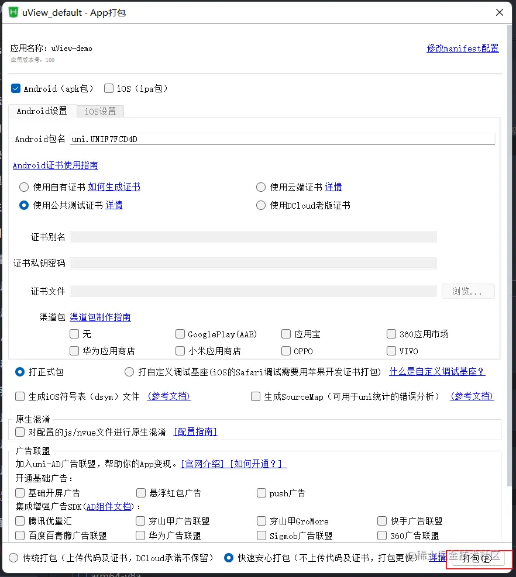The image size is (516, 577).
Task: Enable the iOS（ipa包）checkbox
Action: tap(108, 88)
